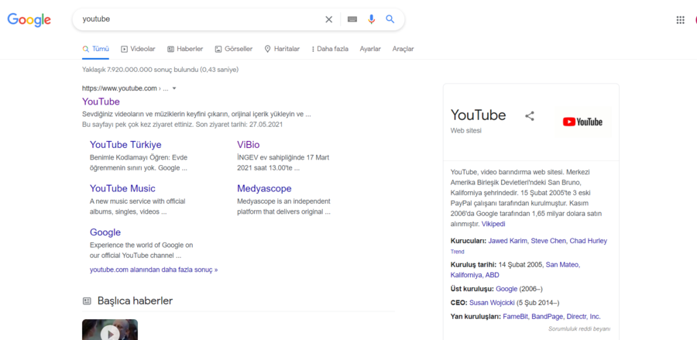Screen dimensions: 697x340
Task: Click founder Jawed Karim link
Action: click(x=508, y=241)
